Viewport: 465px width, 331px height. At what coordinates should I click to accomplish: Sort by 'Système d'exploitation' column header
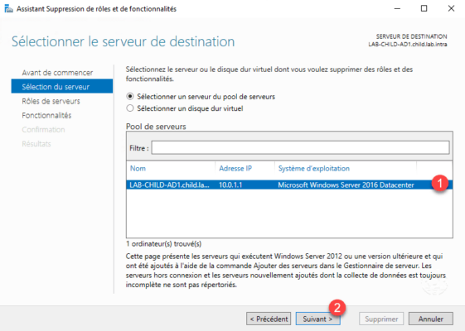[x=314, y=169]
